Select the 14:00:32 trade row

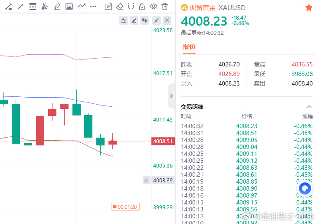pos(246,126)
